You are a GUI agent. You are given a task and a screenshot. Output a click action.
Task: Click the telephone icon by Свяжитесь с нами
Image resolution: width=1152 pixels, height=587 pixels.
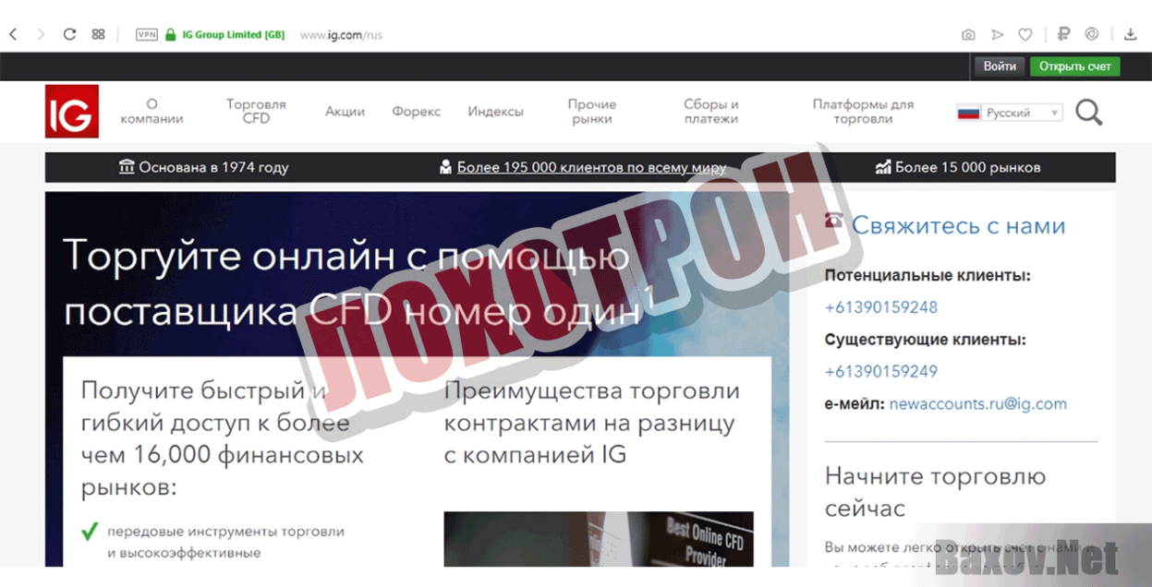tap(834, 221)
